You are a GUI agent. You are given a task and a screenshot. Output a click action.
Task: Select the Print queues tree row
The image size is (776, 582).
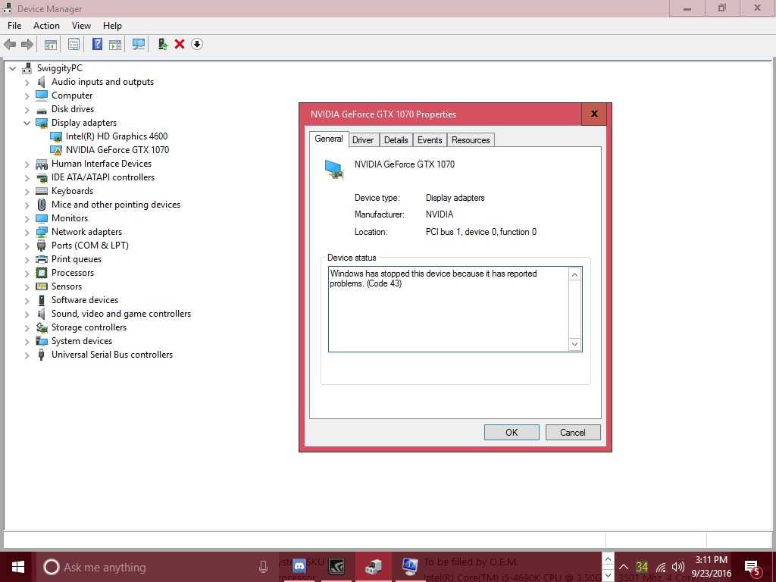point(69,259)
